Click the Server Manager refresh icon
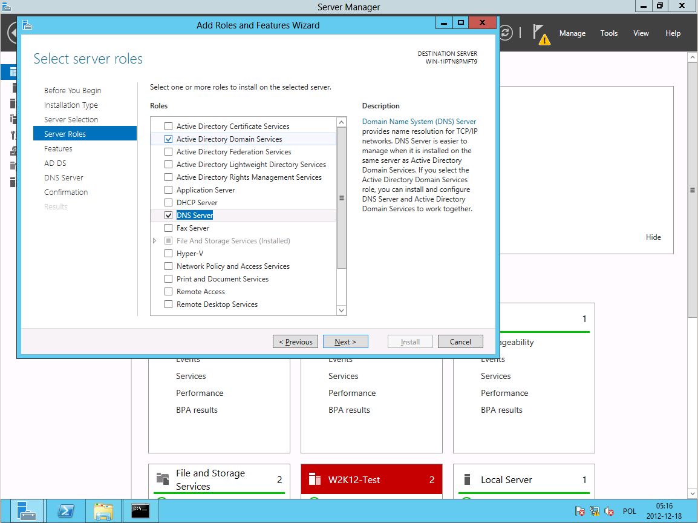The height and width of the screenshot is (523, 698). (x=506, y=33)
